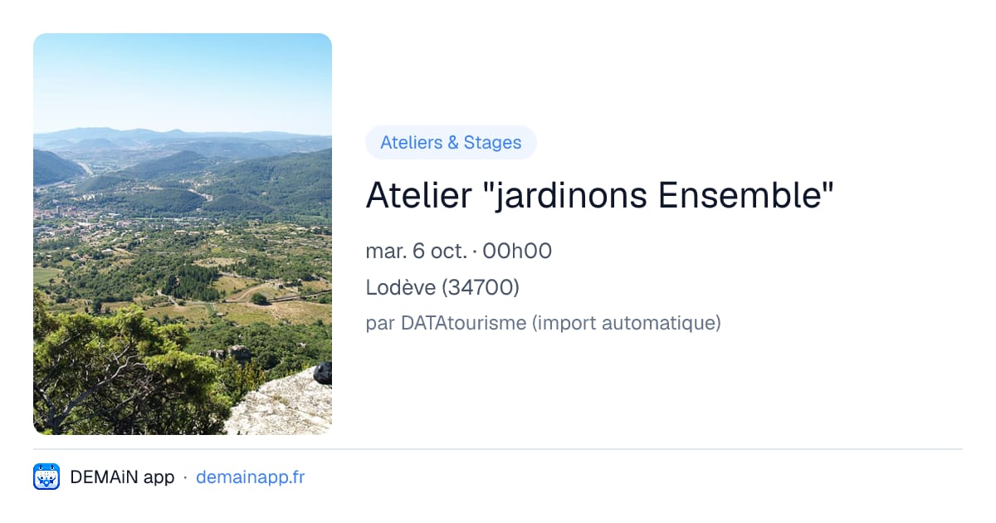The width and height of the screenshot is (996, 523).
Task: Click the par DATAtourisme author line
Action: coord(543,323)
